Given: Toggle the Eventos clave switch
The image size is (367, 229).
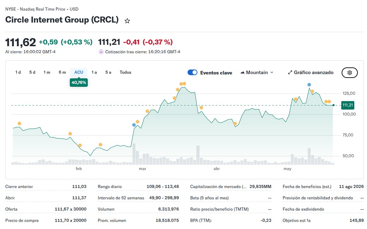Looking at the screenshot, I should [192, 72].
